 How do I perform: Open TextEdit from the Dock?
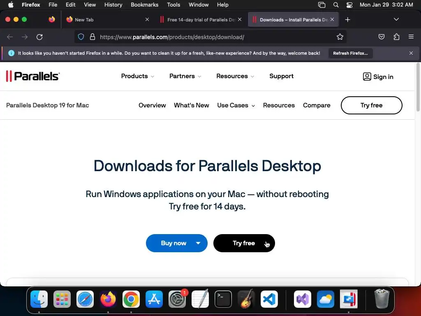tap(200, 299)
